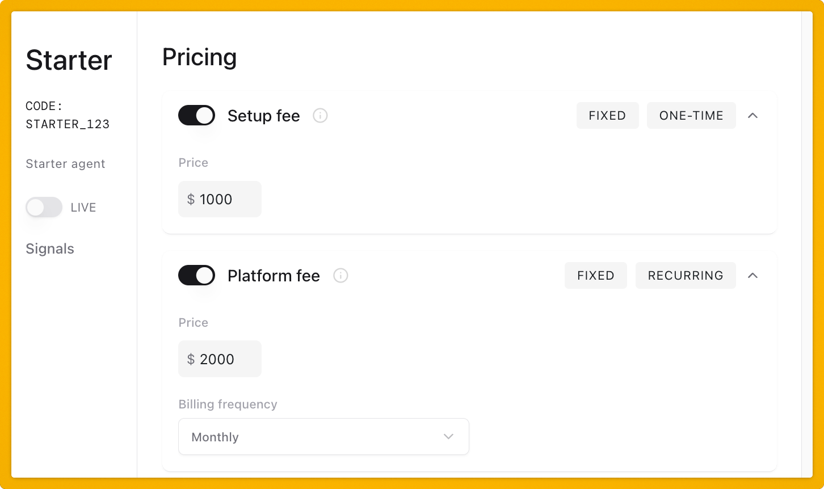This screenshot has width=824, height=489.
Task: Collapse the Platform fee section chevron
Action: click(x=753, y=275)
